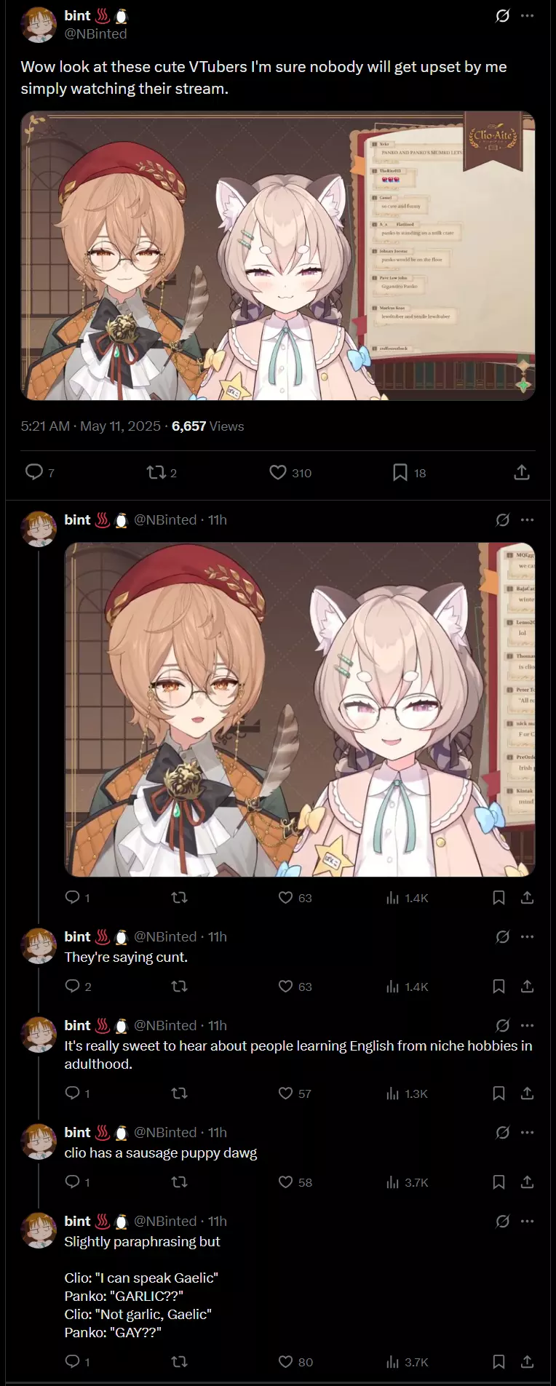Open the 5:21 AM May 11, 2025 timestamp
The height and width of the screenshot is (1386, 556).
(x=91, y=426)
